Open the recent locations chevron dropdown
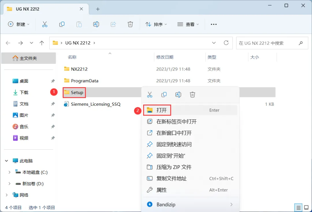Image resolution: width=312 pixels, height=212 pixels. (x=31, y=43)
